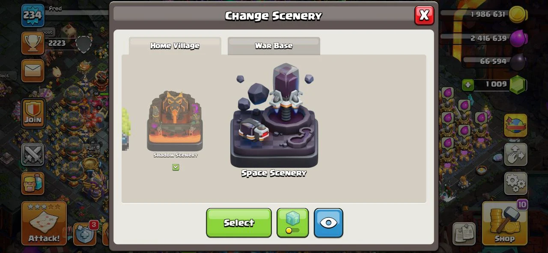Click the green Select button
Image resolution: width=548 pixels, height=253 pixels.
pyautogui.click(x=239, y=223)
